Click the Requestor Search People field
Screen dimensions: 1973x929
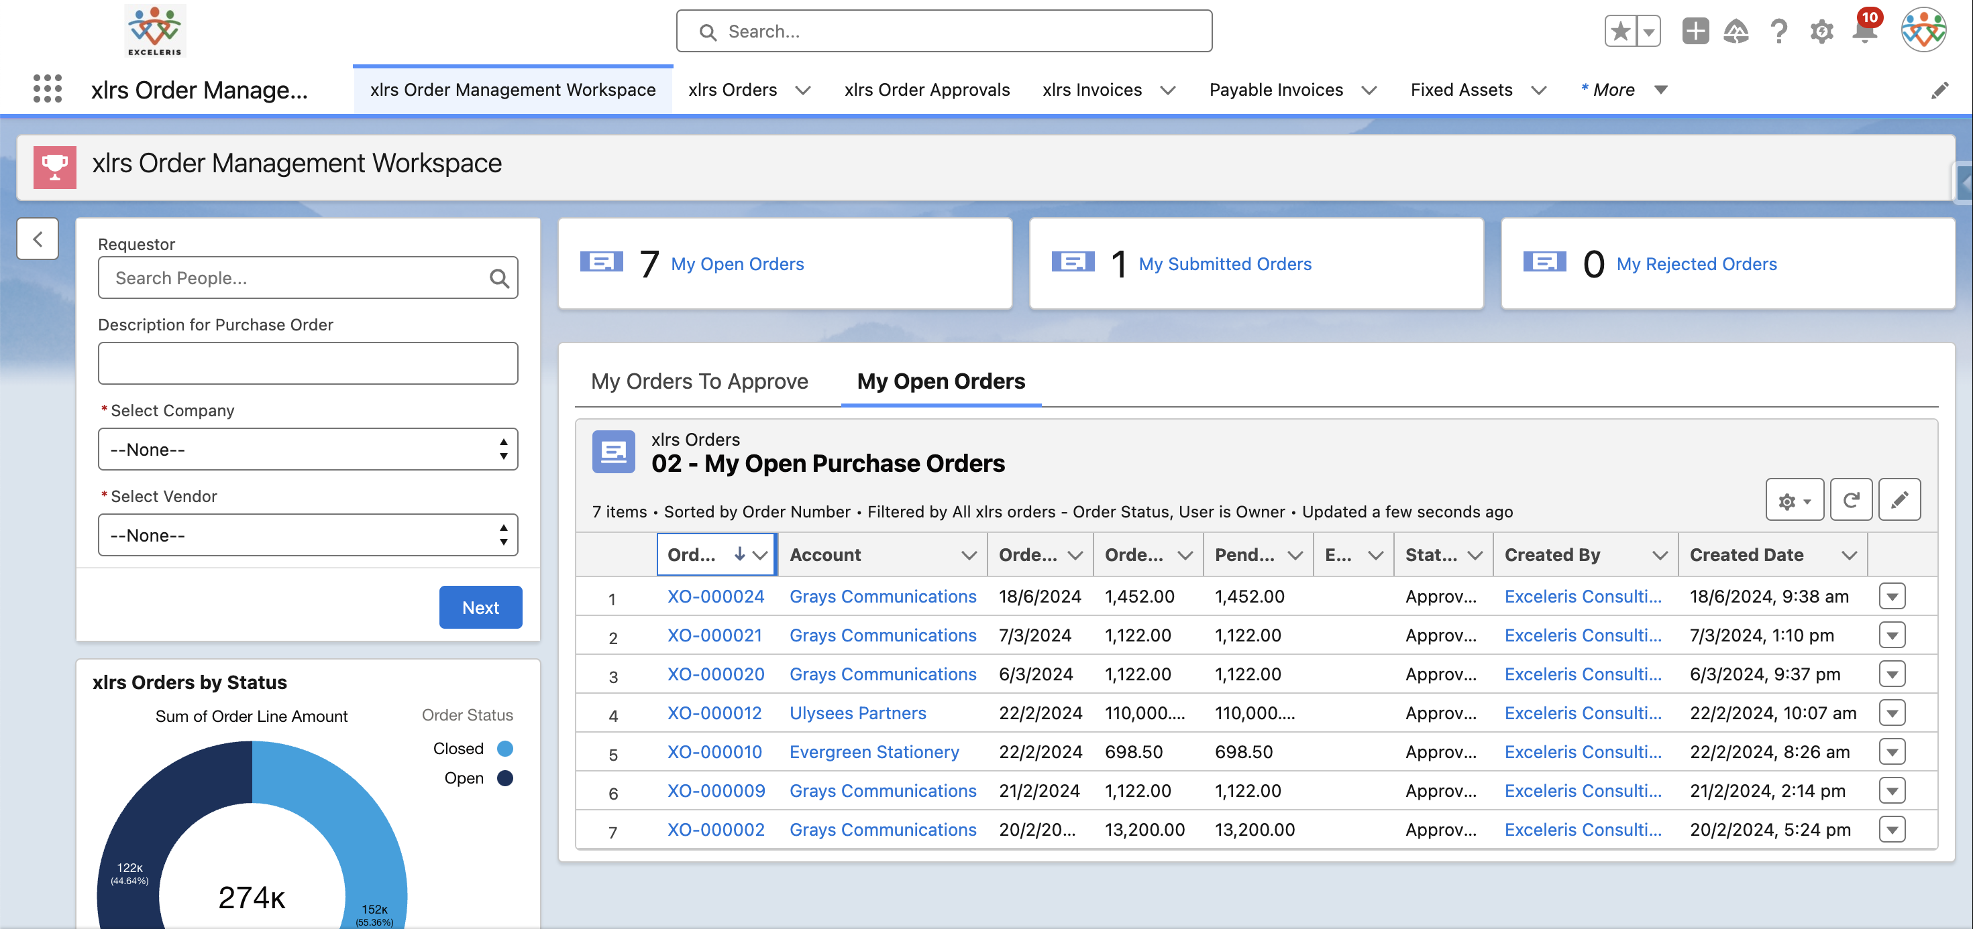(299, 277)
